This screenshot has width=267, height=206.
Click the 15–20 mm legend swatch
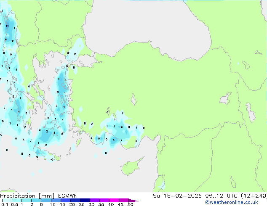66,201
